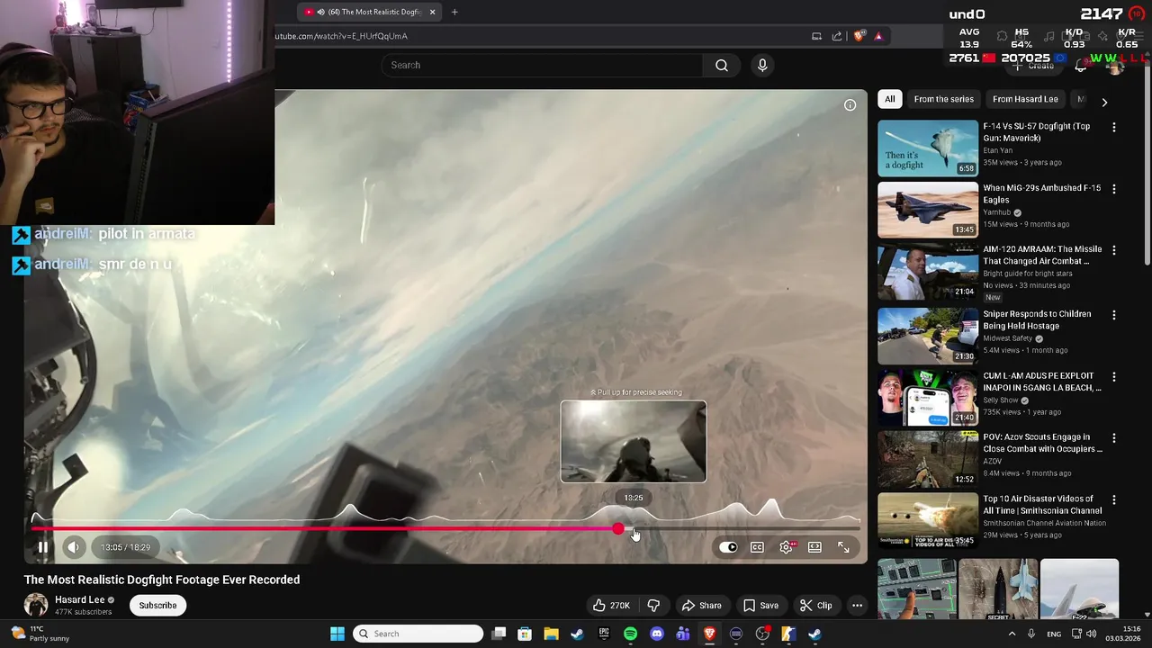Viewport: 1152px width, 648px height.
Task: Open the video settings gear in the player
Action: [786, 547]
